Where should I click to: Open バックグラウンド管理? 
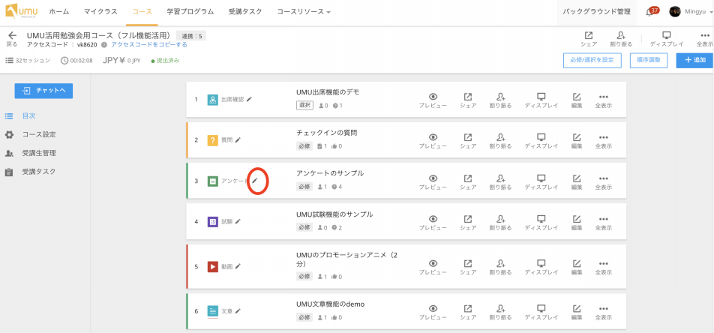(596, 12)
